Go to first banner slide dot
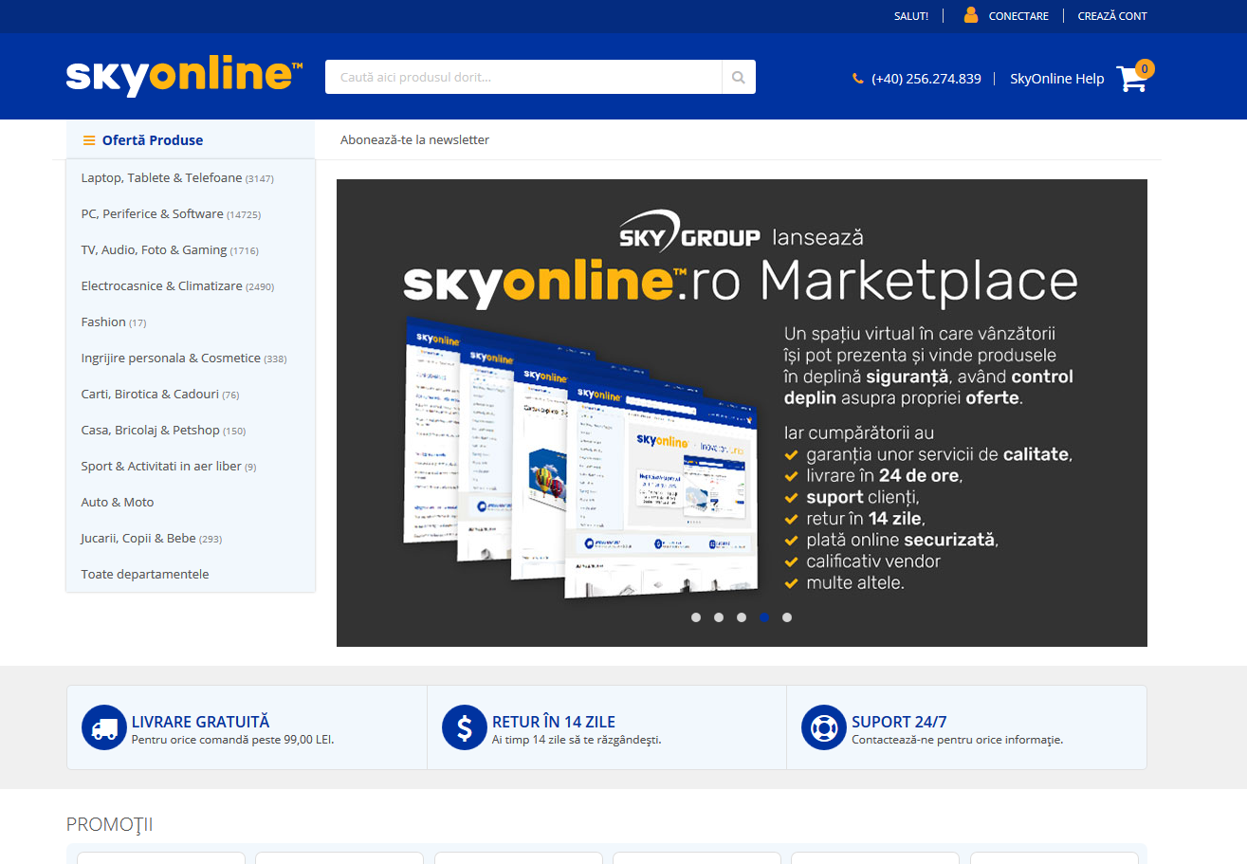The height and width of the screenshot is (864, 1247). [x=696, y=617]
